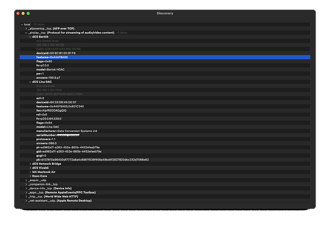Image resolution: width=330 pixels, height=227 pixels.
Task: Expand the _companion-link._tcp. service
Action: coord(26,184)
